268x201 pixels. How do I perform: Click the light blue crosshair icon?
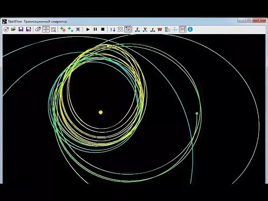point(175,30)
